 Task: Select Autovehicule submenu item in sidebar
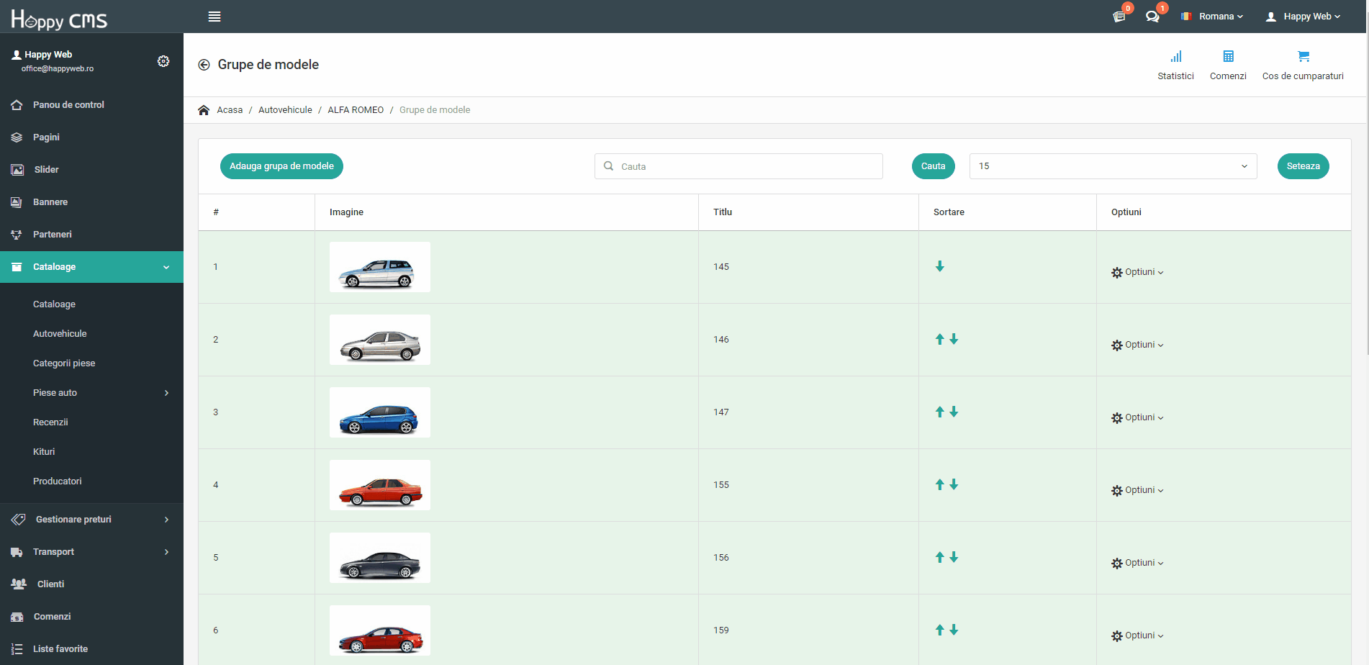click(x=60, y=334)
